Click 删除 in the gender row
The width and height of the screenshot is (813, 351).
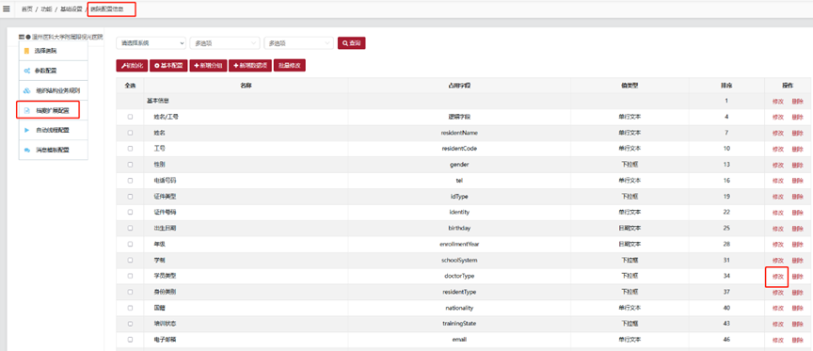pos(797,165)
